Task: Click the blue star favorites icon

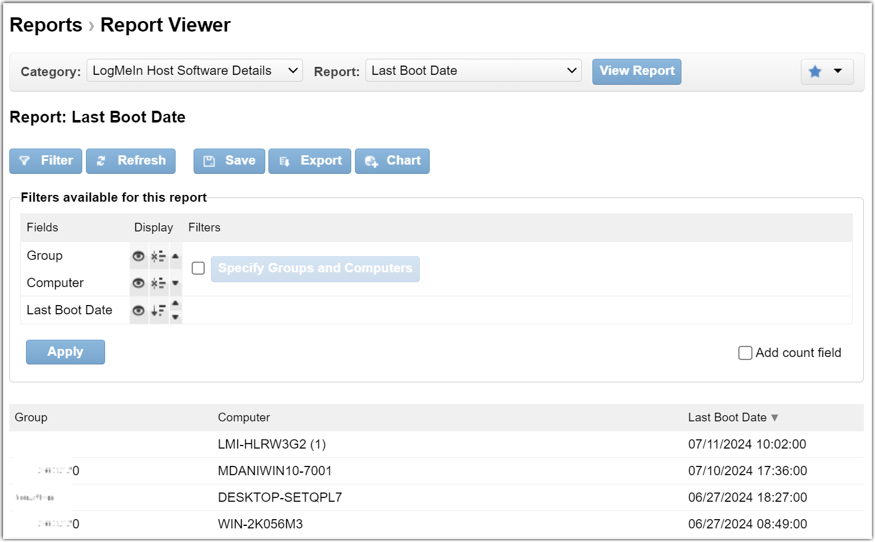Action: click(x=815, y=72)
